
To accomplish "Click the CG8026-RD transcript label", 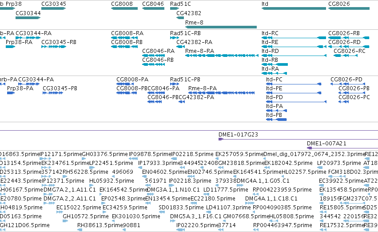I will [344, 42].
